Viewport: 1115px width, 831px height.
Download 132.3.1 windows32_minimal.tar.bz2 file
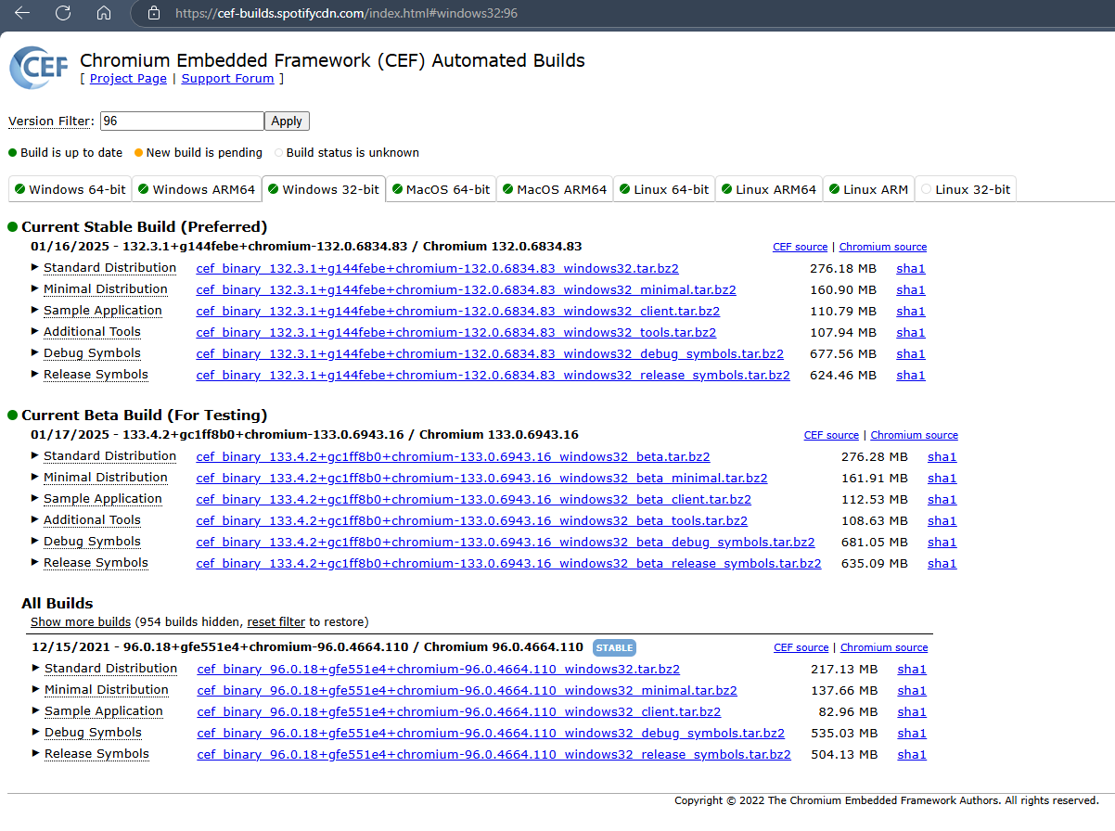(x=466, y=290)
